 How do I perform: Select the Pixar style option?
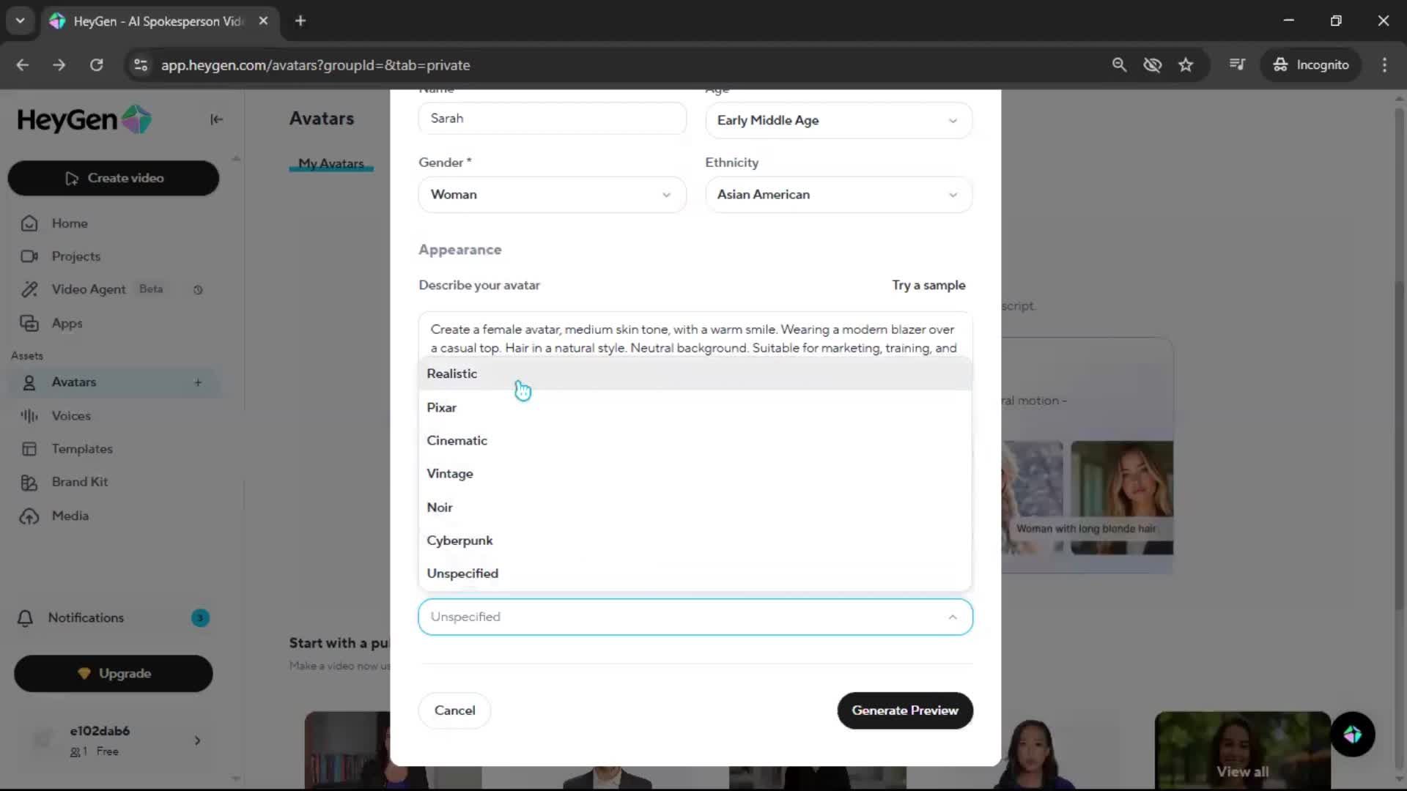point(442,408)
